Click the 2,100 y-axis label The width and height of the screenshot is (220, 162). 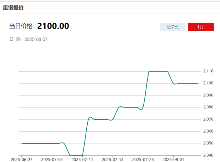(209, 83)
